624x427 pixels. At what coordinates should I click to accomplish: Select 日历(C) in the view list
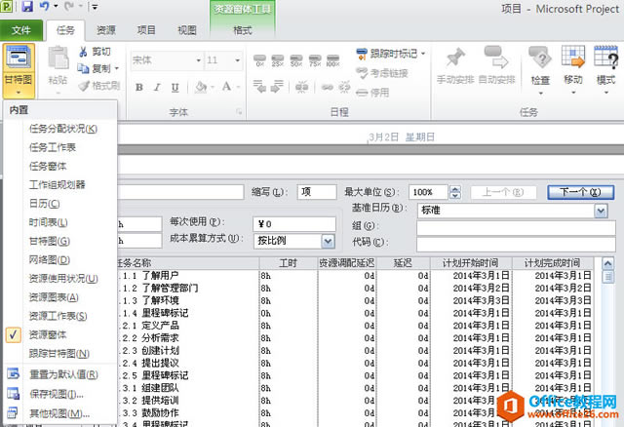(44, 204)
